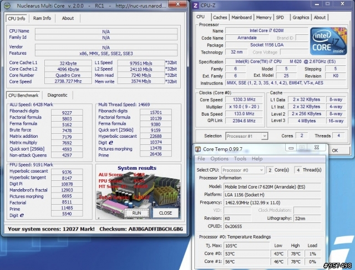Switch to the Caches tab in CPU-Z
This screenshot has height=270, width=355.
tap(220, 17)
